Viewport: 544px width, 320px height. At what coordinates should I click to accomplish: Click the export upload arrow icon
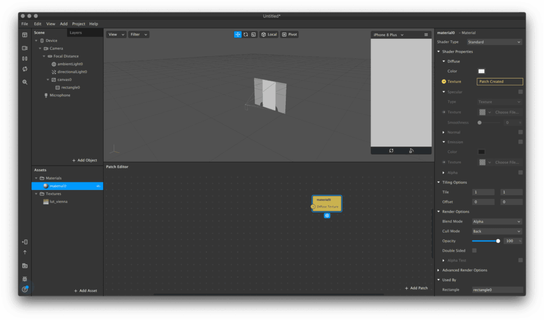coord(24,253)
